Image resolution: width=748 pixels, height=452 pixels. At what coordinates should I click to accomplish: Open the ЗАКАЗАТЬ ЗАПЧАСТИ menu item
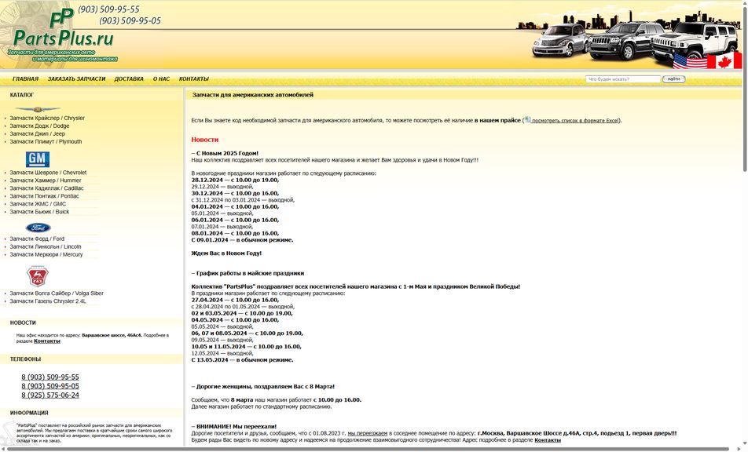point(76,79)
